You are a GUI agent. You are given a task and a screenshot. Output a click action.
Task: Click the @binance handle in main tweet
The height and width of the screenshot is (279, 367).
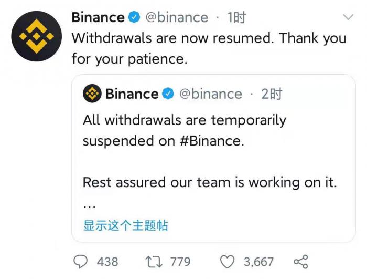[176, 17]
